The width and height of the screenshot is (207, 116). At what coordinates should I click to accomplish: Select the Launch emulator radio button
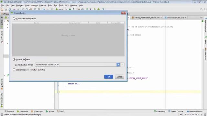pyautogui.click(x=14, y=60)
